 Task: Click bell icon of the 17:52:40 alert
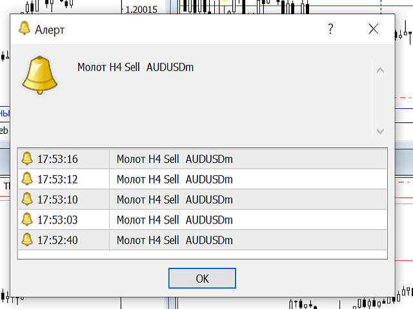(27, 239)
